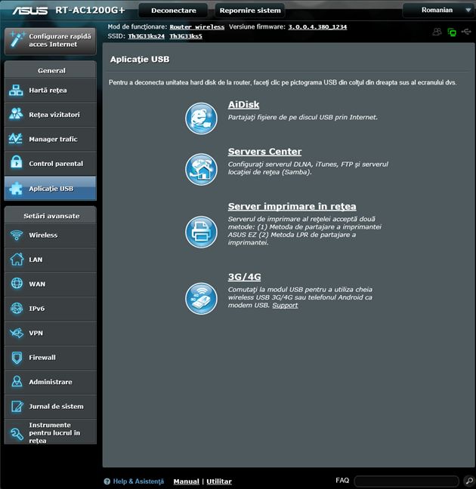Focus the FAQ search input field
This screenshot has height=489, width=476.
point(406,481)
